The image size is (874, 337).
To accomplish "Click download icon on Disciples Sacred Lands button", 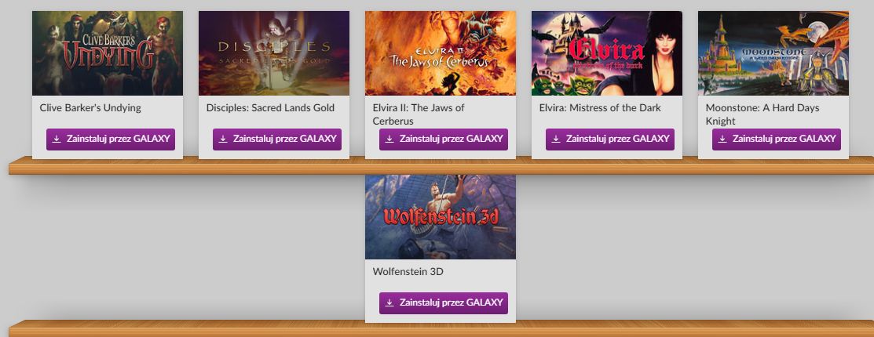I will [x=223, y=139].
